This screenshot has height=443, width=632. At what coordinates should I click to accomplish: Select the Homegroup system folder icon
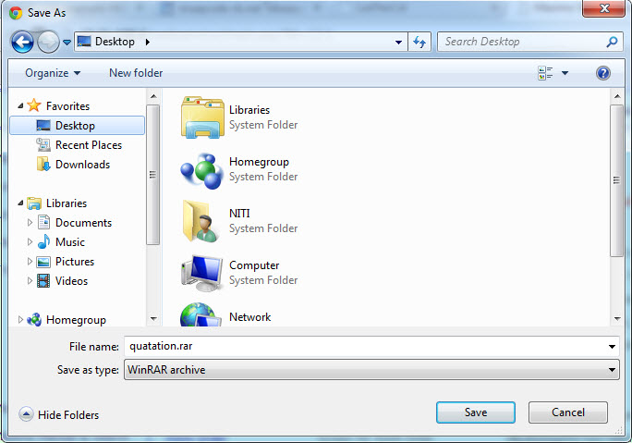(x=201, y=171)
